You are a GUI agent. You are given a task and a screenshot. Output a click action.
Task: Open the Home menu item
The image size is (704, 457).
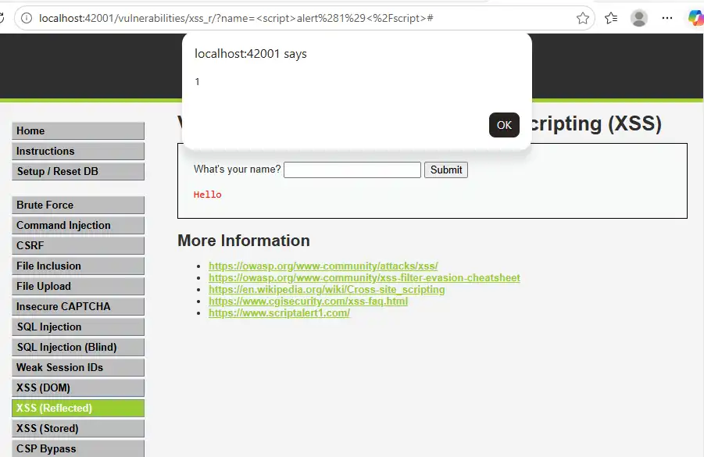tap(78, 130)
